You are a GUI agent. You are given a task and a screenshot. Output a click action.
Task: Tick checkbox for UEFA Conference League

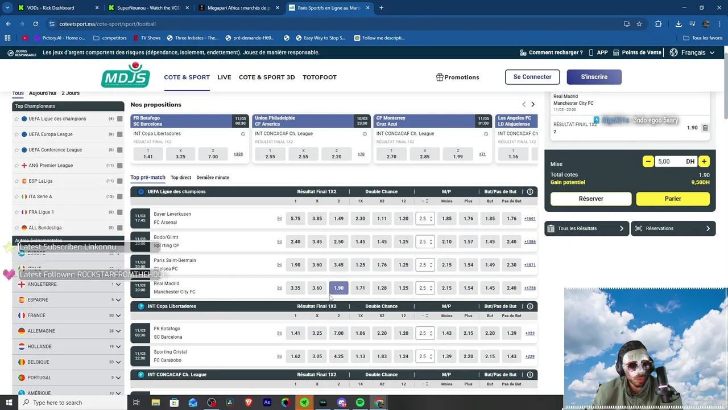pyautogui.click(x=120, y=150)
